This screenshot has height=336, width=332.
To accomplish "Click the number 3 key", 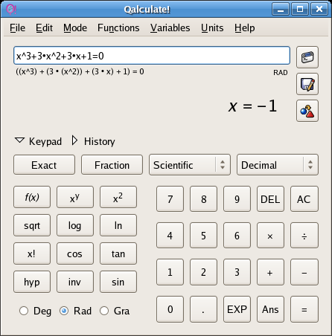I will [x=237, y=272].
